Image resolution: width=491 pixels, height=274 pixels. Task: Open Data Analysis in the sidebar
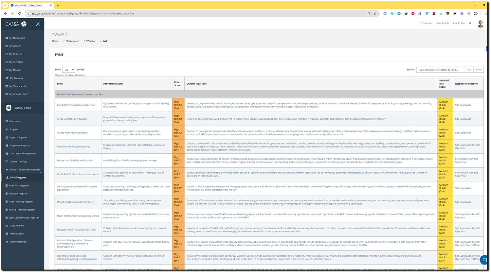coord(17,226)
